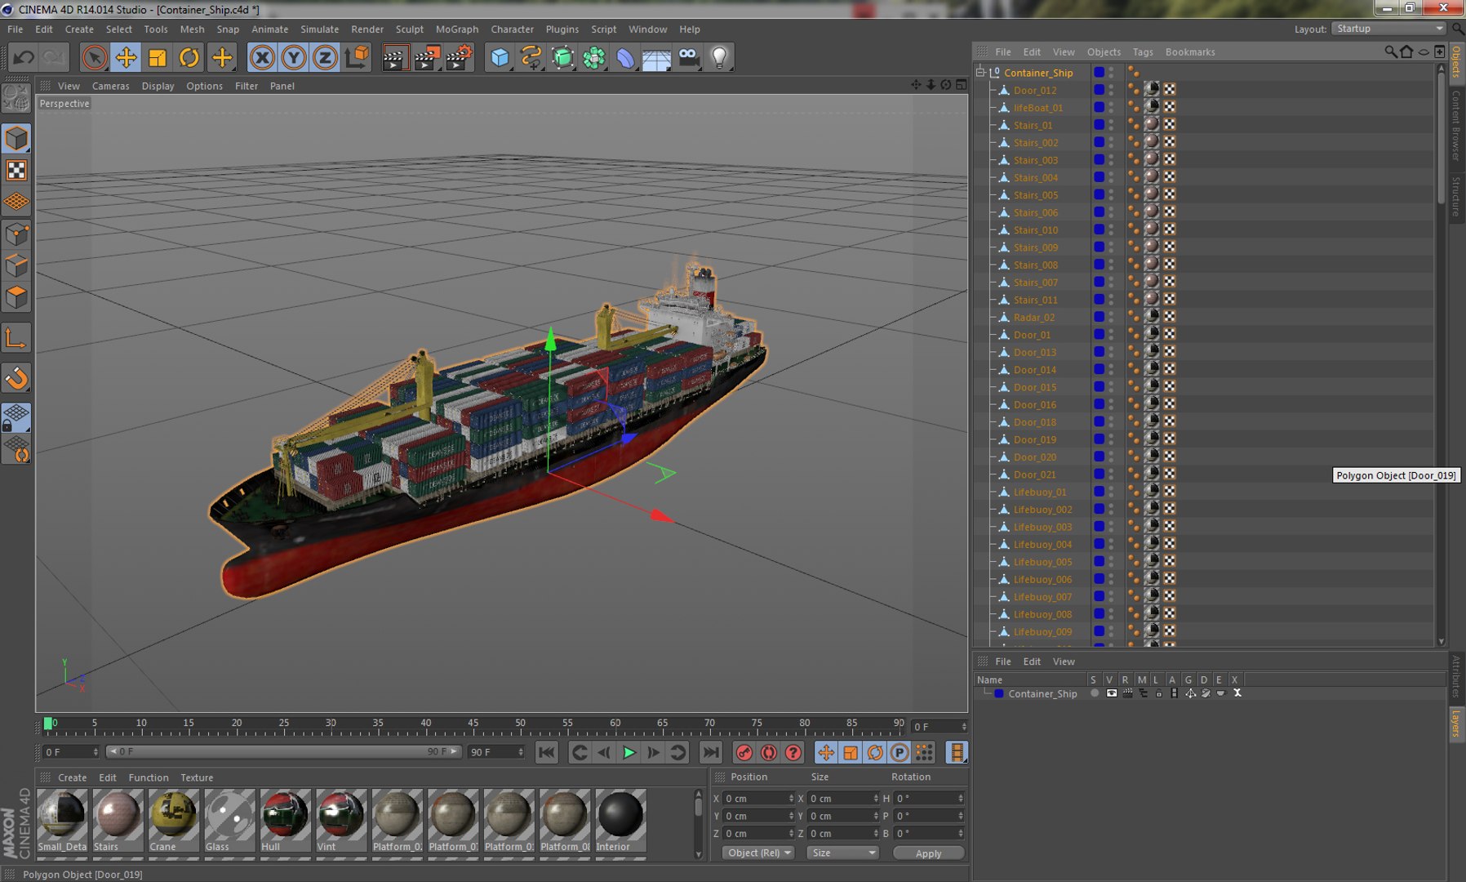The image size is (1466, 882).
Task: Open the Layout Startup dropdown
Action: tap(1388, 29)
